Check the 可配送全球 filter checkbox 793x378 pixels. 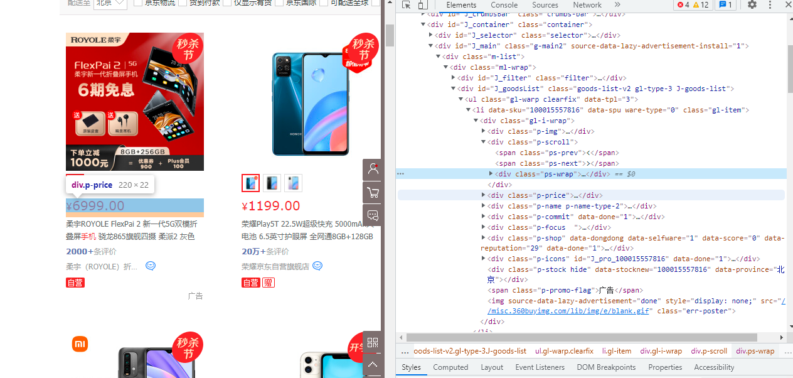tap(324, 3)
